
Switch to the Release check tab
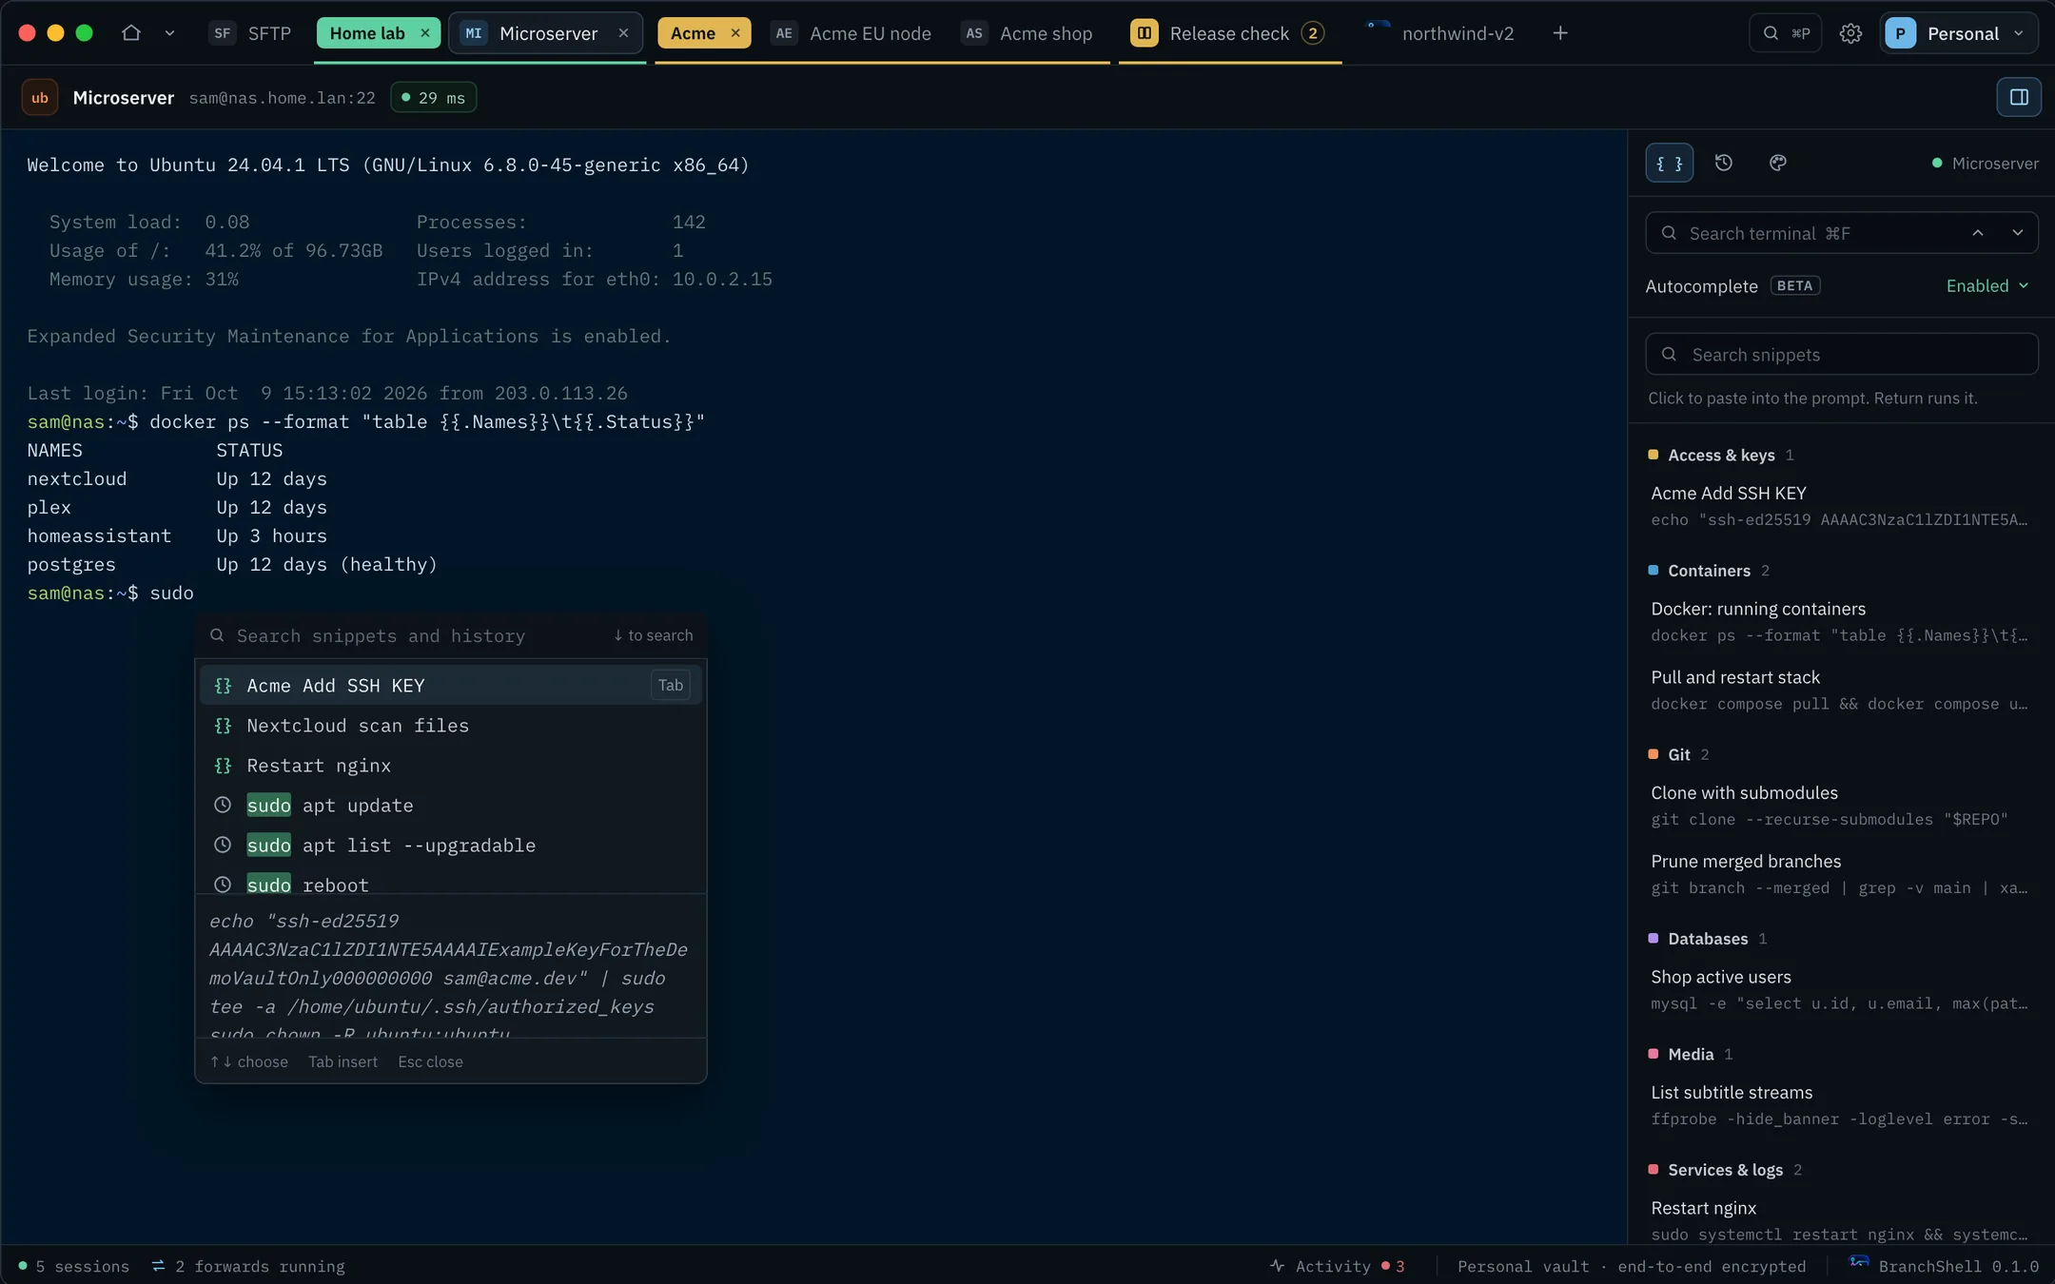point(1227,33)
